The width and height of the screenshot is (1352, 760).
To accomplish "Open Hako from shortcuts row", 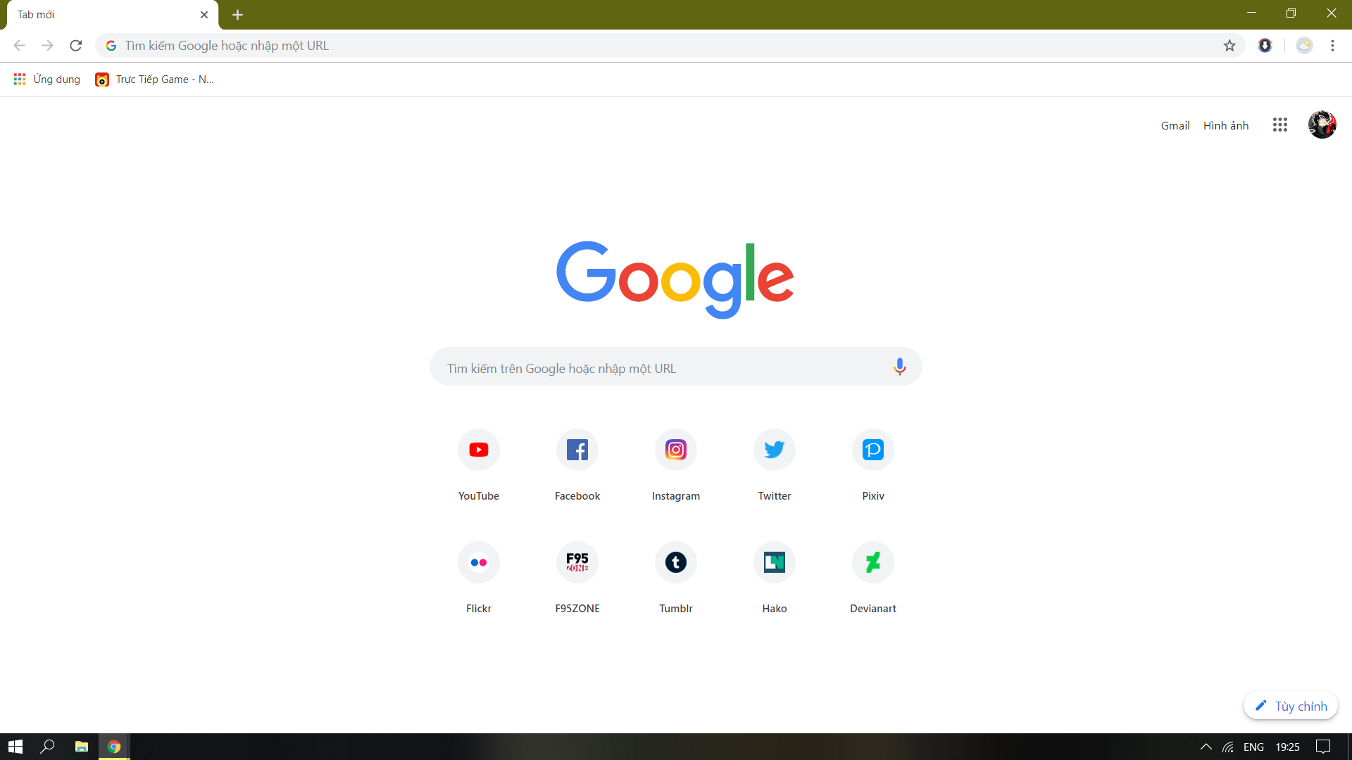I will click(x=775, y=562).
